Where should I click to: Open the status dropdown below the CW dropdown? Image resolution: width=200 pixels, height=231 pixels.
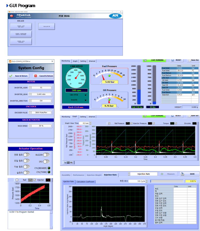(86, 100)
